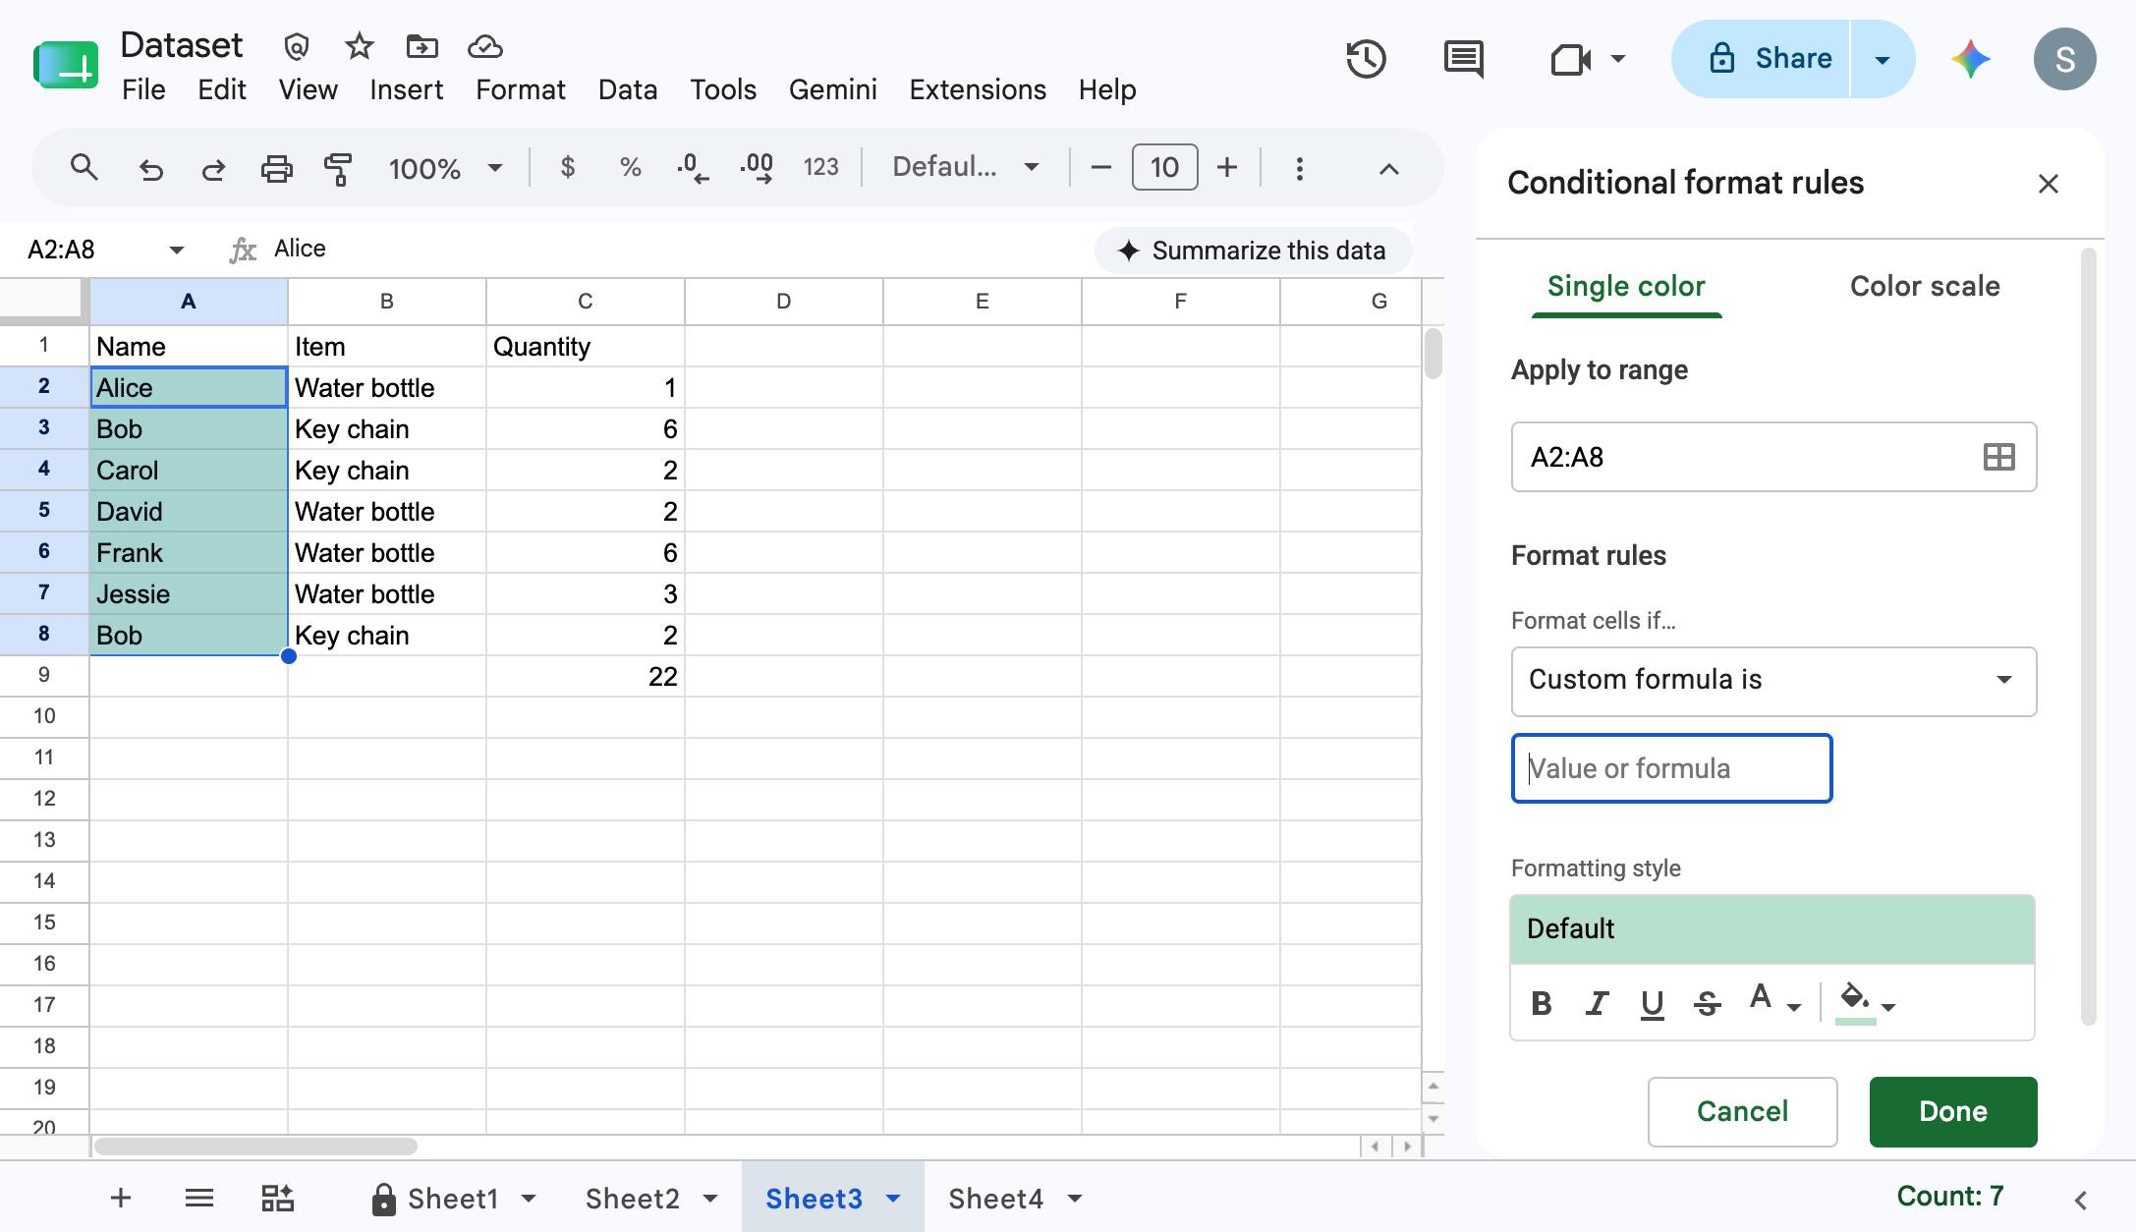Open Gemini sparkle icon
This screenshot has width=2136, height=1232.
point(1971,59)
